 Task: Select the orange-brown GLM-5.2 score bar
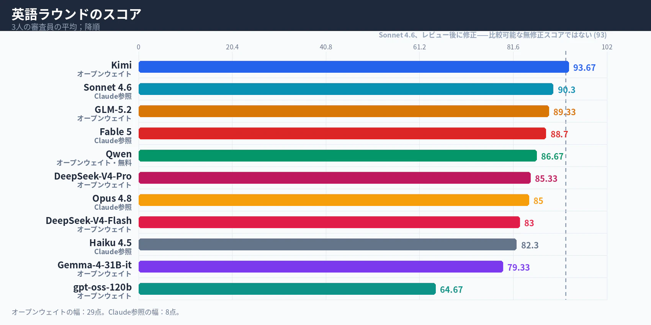[344, 111]
